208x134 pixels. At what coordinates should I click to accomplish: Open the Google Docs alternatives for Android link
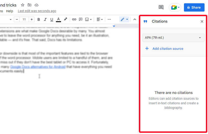pos(38,67)
